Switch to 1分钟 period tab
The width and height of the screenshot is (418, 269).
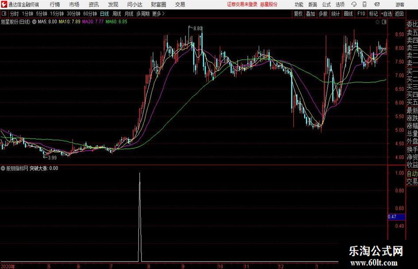pos(27,14)
